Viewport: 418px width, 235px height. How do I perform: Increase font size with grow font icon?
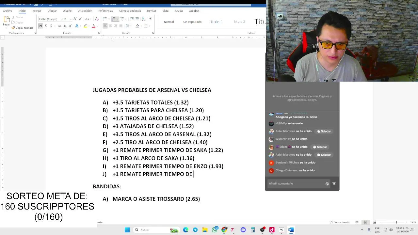click(x=75, y=19)
